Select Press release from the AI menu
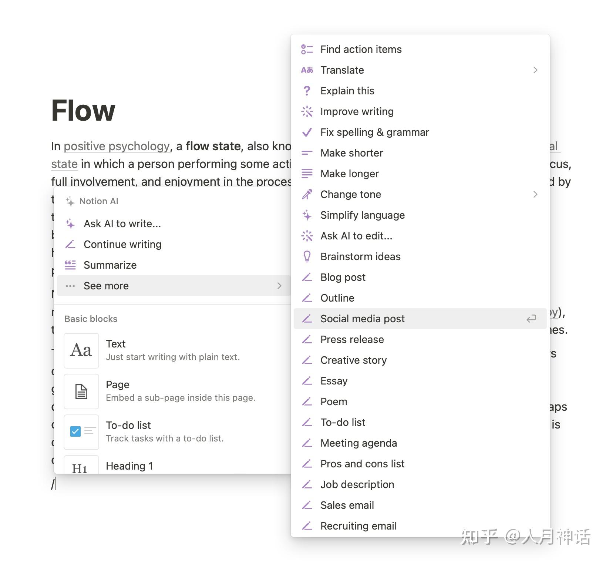This screenshot has width=606, height=561. tap(352, 339)
